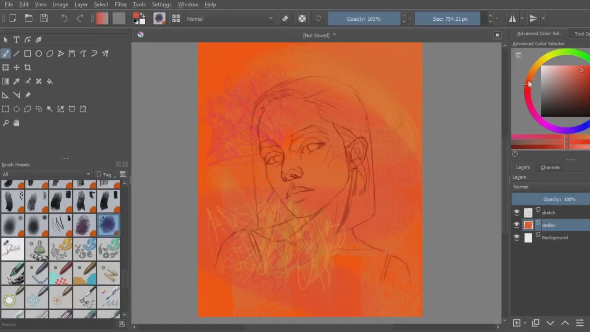Open the Settings menu
Image resolution: width=590 pixels, height=332 pixels.
[162, 4]
